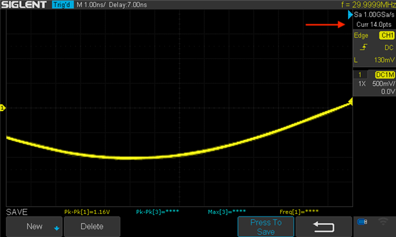Click the DC1M coupling badge
396x237 pixels.
(385, 75)
